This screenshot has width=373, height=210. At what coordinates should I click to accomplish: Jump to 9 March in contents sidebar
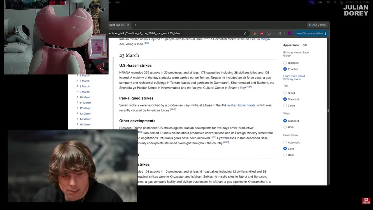point(85,92)
